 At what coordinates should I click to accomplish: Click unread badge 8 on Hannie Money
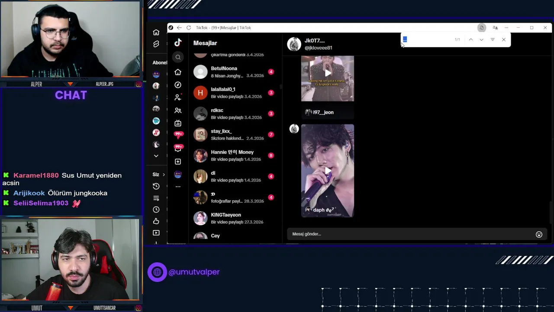point(271,156)
